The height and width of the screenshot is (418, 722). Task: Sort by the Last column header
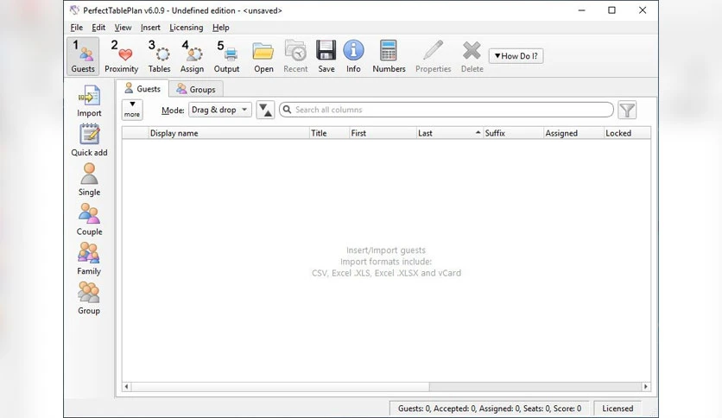click(x=449, y=133)
